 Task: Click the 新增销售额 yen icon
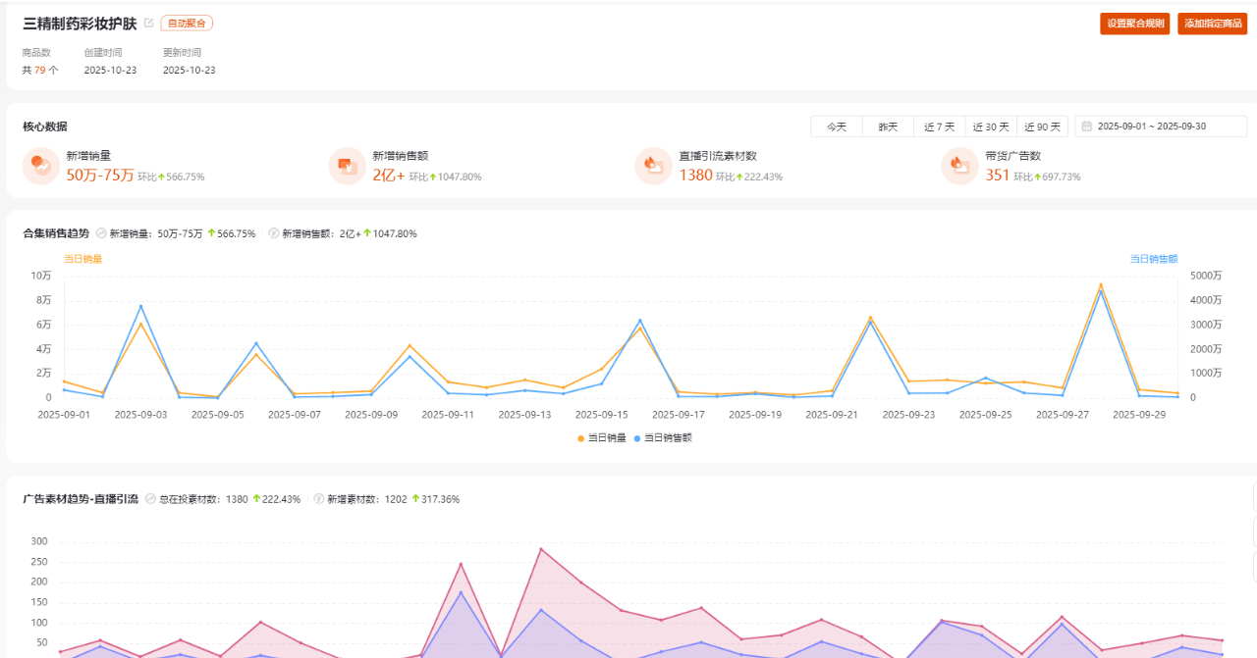click(x=348, y=166)
